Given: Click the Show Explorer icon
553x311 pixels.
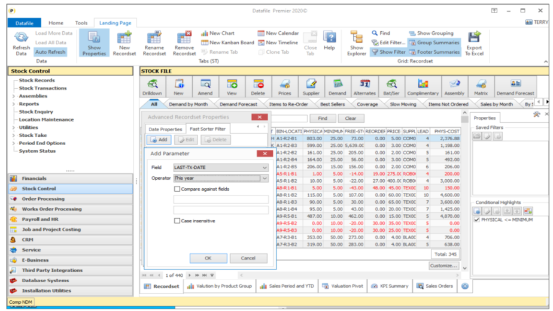Looking at the screenshot, I should click(357, 43).
